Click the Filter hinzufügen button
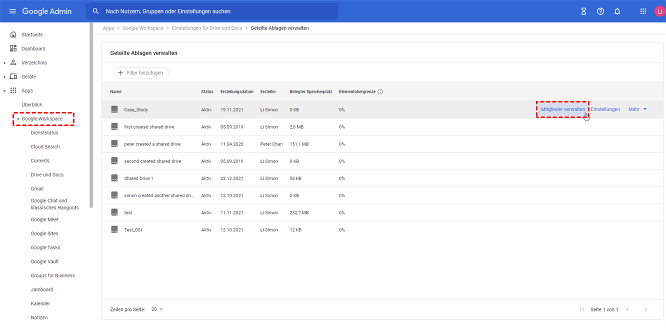Screen dimensions: 666x328 tap(141, 73)
